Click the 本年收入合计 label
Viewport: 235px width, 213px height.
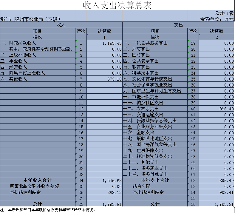(38, 180)
